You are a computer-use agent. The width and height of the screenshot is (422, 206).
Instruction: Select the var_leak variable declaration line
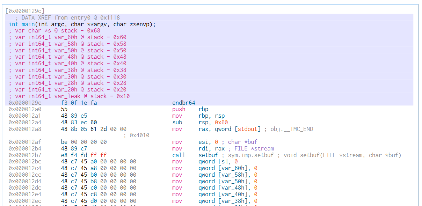tap(69, 96)
